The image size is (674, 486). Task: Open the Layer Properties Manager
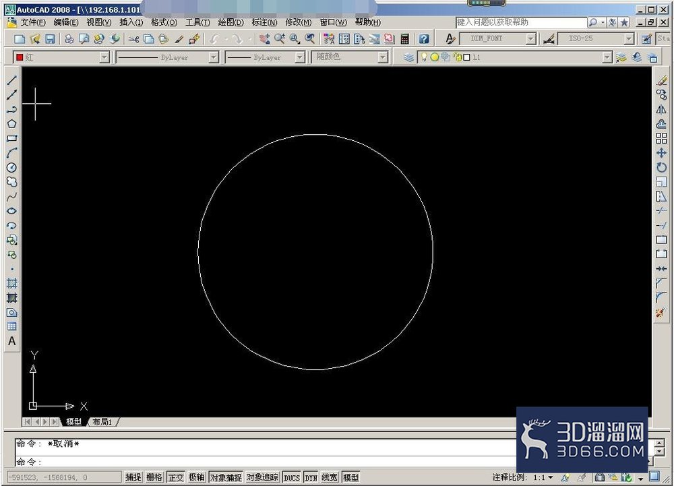(408, 57)
